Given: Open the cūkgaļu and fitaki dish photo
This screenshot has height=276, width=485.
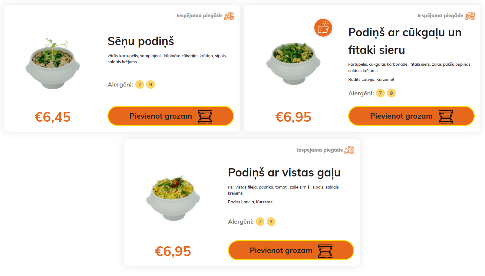Looking at the screenshot, I should coord(293,63).
